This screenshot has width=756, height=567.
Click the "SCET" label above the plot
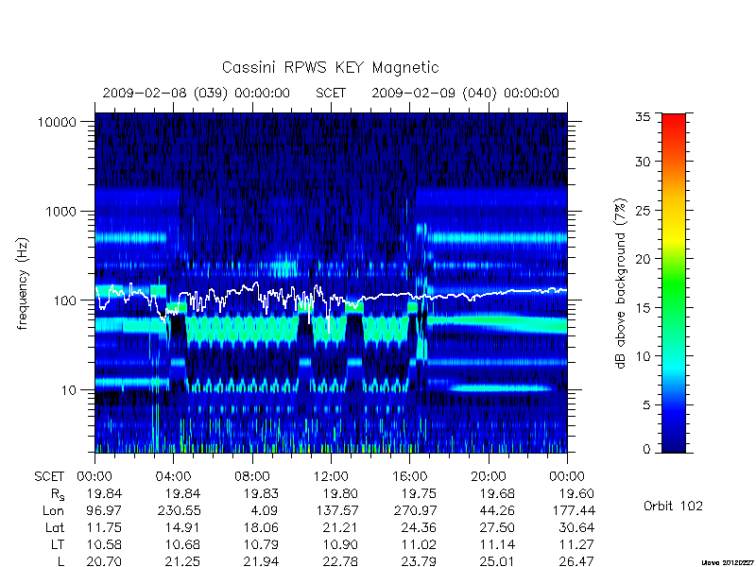click(331, 93)
